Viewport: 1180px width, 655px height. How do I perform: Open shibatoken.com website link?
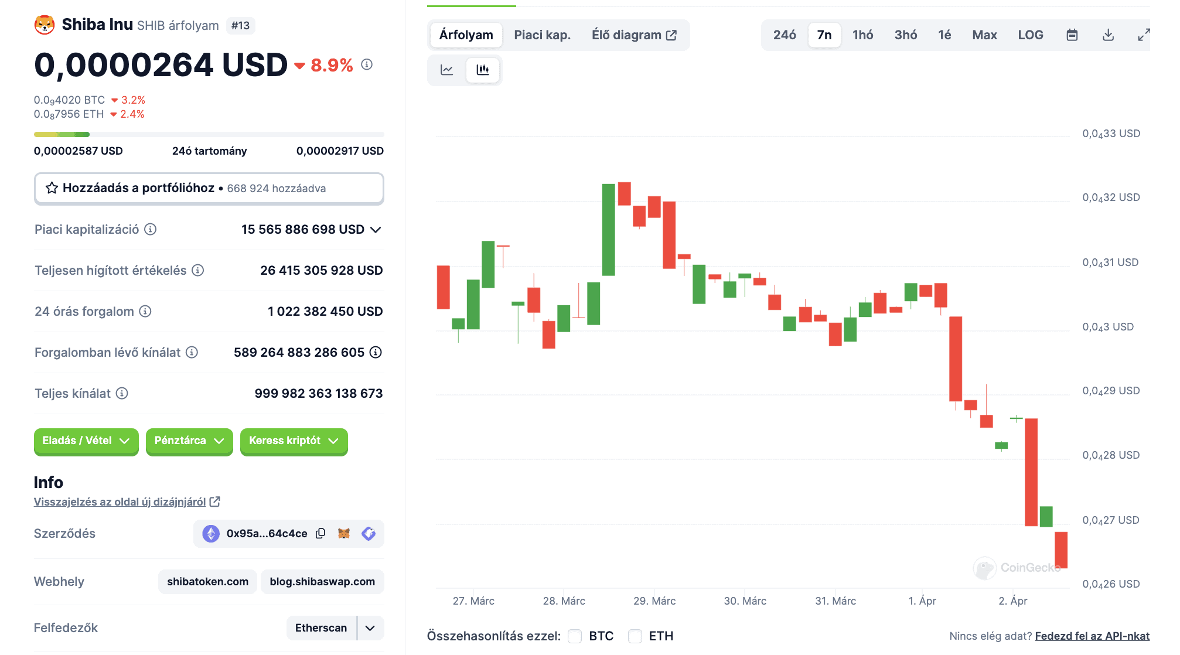pos(207,582)
